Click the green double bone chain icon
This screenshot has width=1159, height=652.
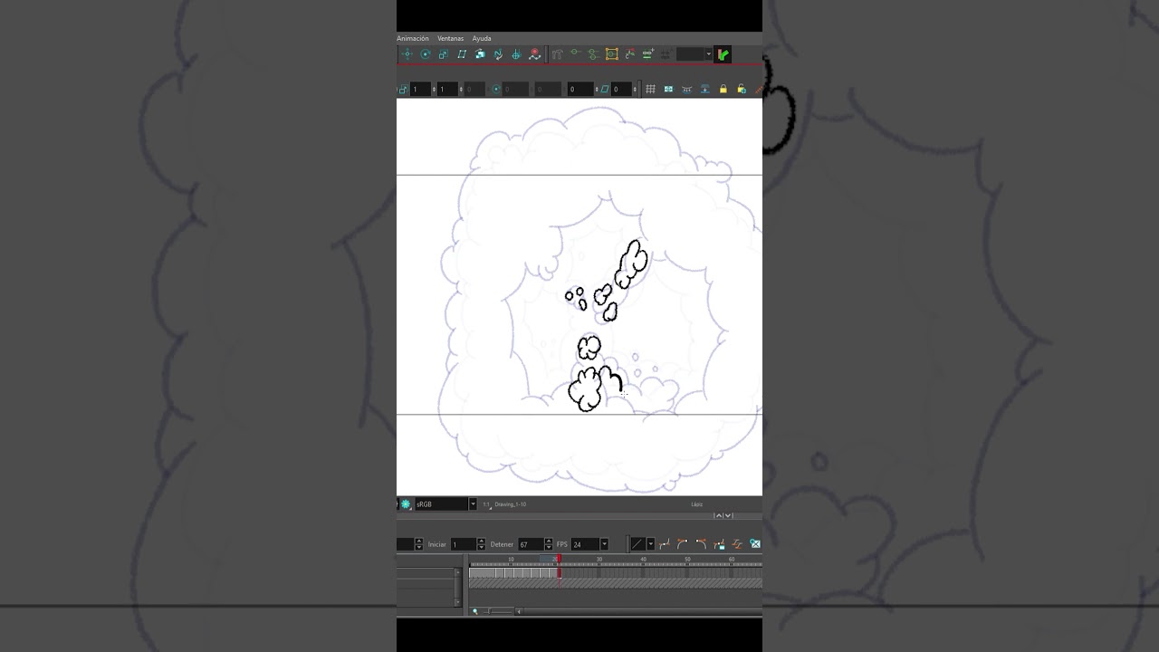tap(593, 54)
